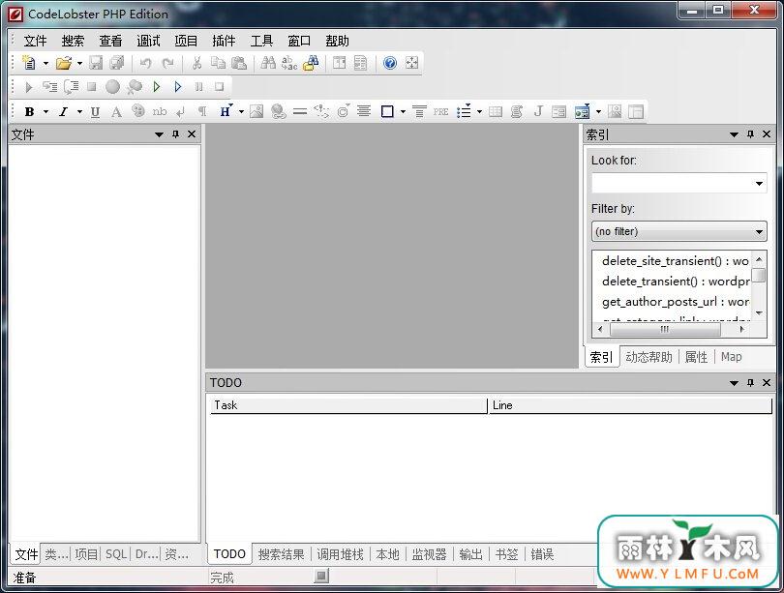Open the Italic style dropdown arrow
784x593 pixels.
click(79, 112)
